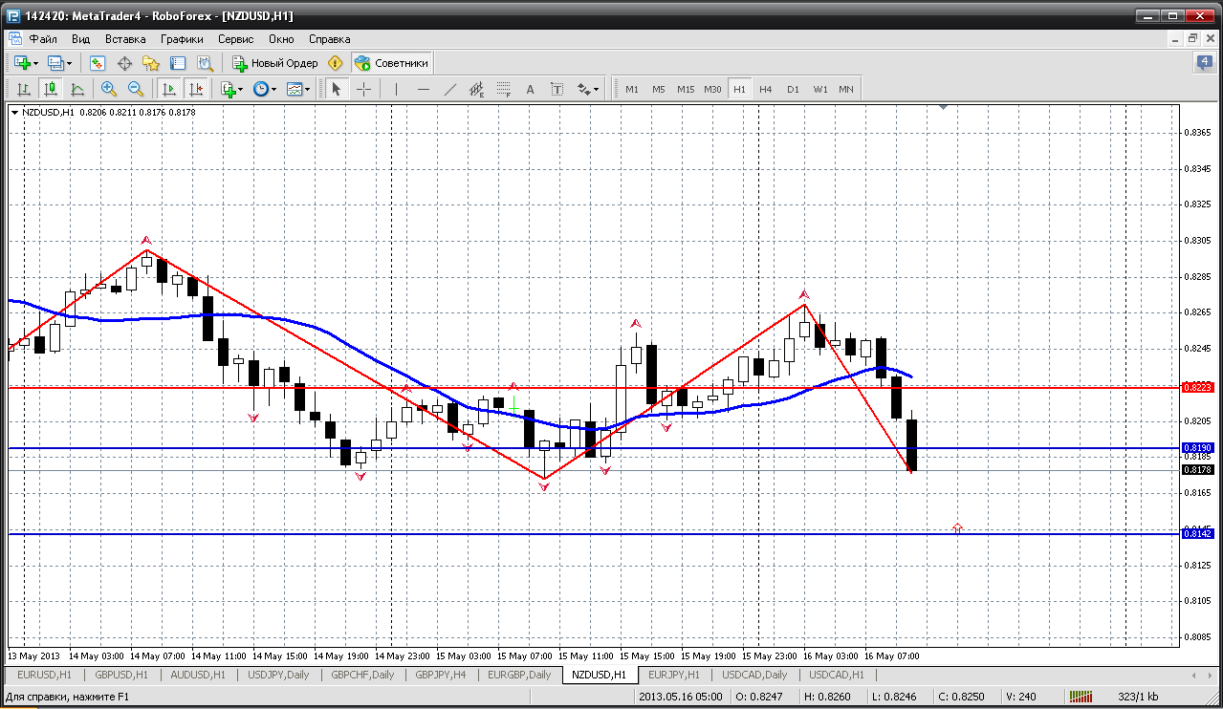Screen dimensions: 1223x709
Task: Switch chart to candlestick mode
Action: (51, 89)
